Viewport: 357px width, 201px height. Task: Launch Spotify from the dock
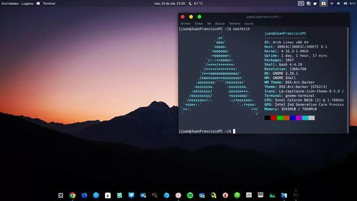point(190,195)
